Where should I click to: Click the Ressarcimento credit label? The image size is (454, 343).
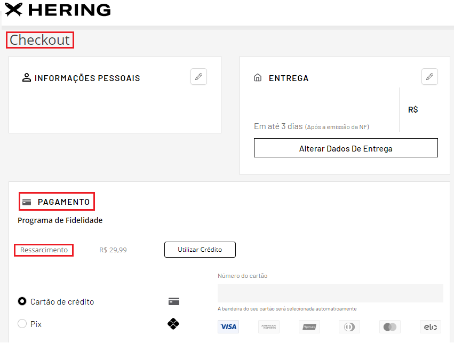[44, 250]
